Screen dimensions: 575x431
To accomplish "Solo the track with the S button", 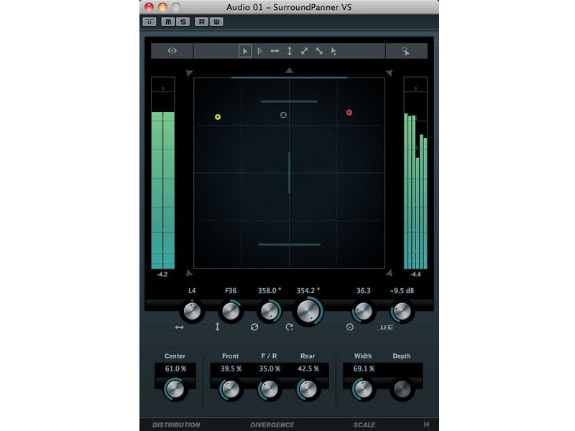I will coord(182,21).
